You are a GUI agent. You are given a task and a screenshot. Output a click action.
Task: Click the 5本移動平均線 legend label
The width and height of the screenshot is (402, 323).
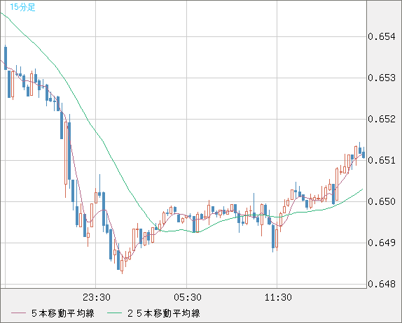point(63,313)
